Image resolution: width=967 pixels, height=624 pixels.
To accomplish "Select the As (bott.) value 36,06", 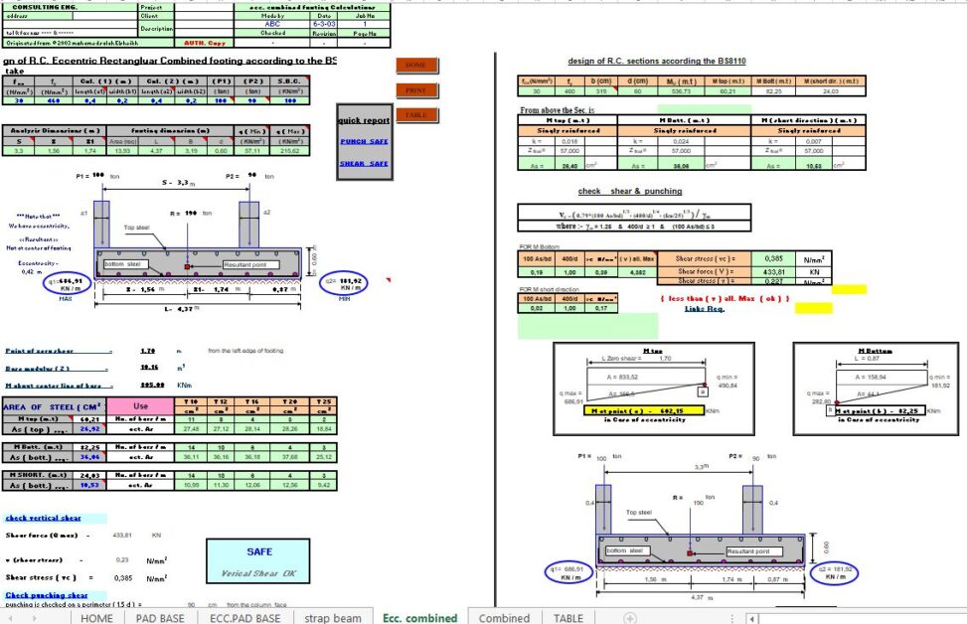I will pos(90,457).
